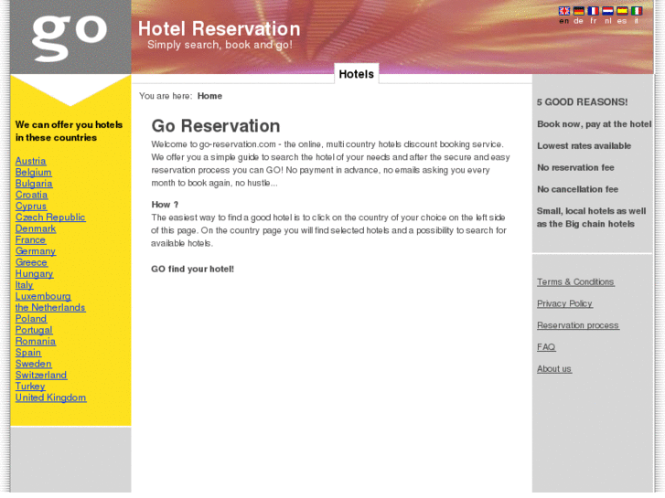Screen dimensions: 665x498
Task: Click the 'de' language label
Action: click(x=578, y=21)
